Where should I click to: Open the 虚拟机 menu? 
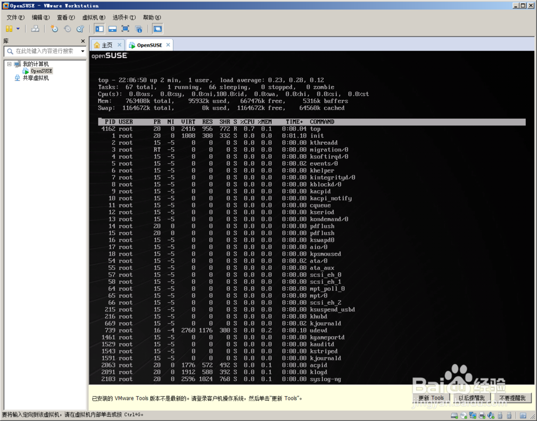94,18
